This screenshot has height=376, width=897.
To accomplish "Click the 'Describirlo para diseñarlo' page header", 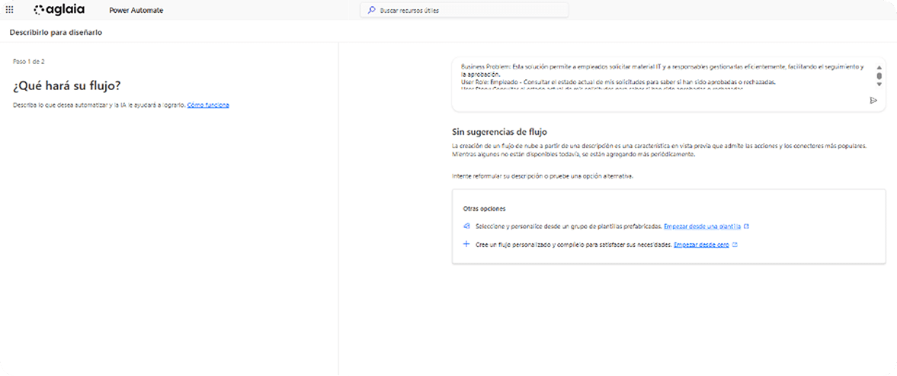I will [56, 33].
